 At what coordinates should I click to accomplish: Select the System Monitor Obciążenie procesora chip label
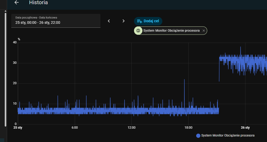click(171, 31)
